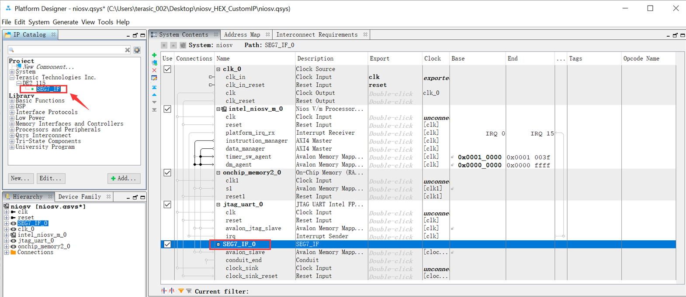Clear the IP Catalog search with X icon

128,50
